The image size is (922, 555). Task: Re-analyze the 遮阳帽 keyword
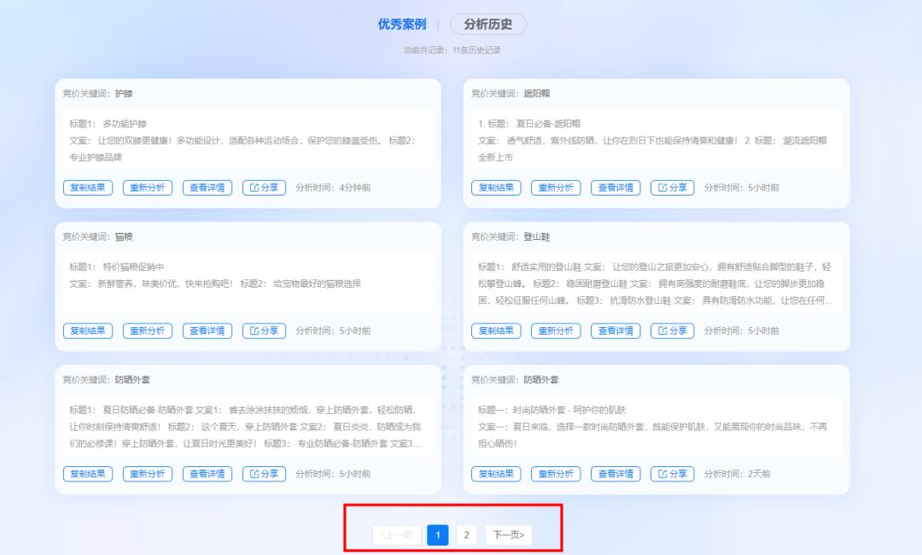point(554,188)
